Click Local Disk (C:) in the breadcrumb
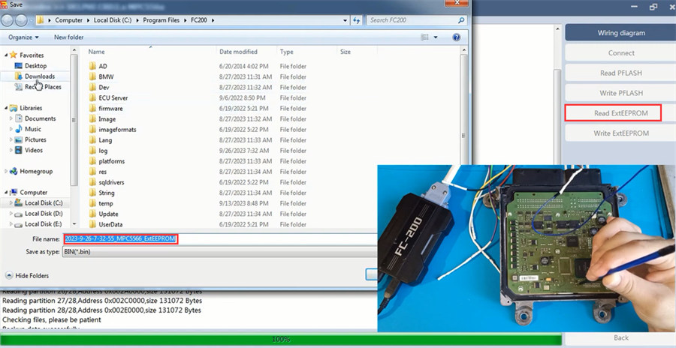 (x=113, y=20)
